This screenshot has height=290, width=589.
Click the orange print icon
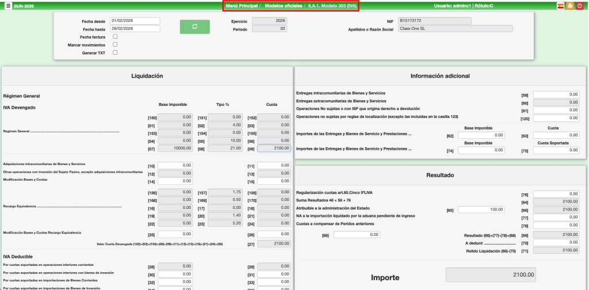coord(569,6)
